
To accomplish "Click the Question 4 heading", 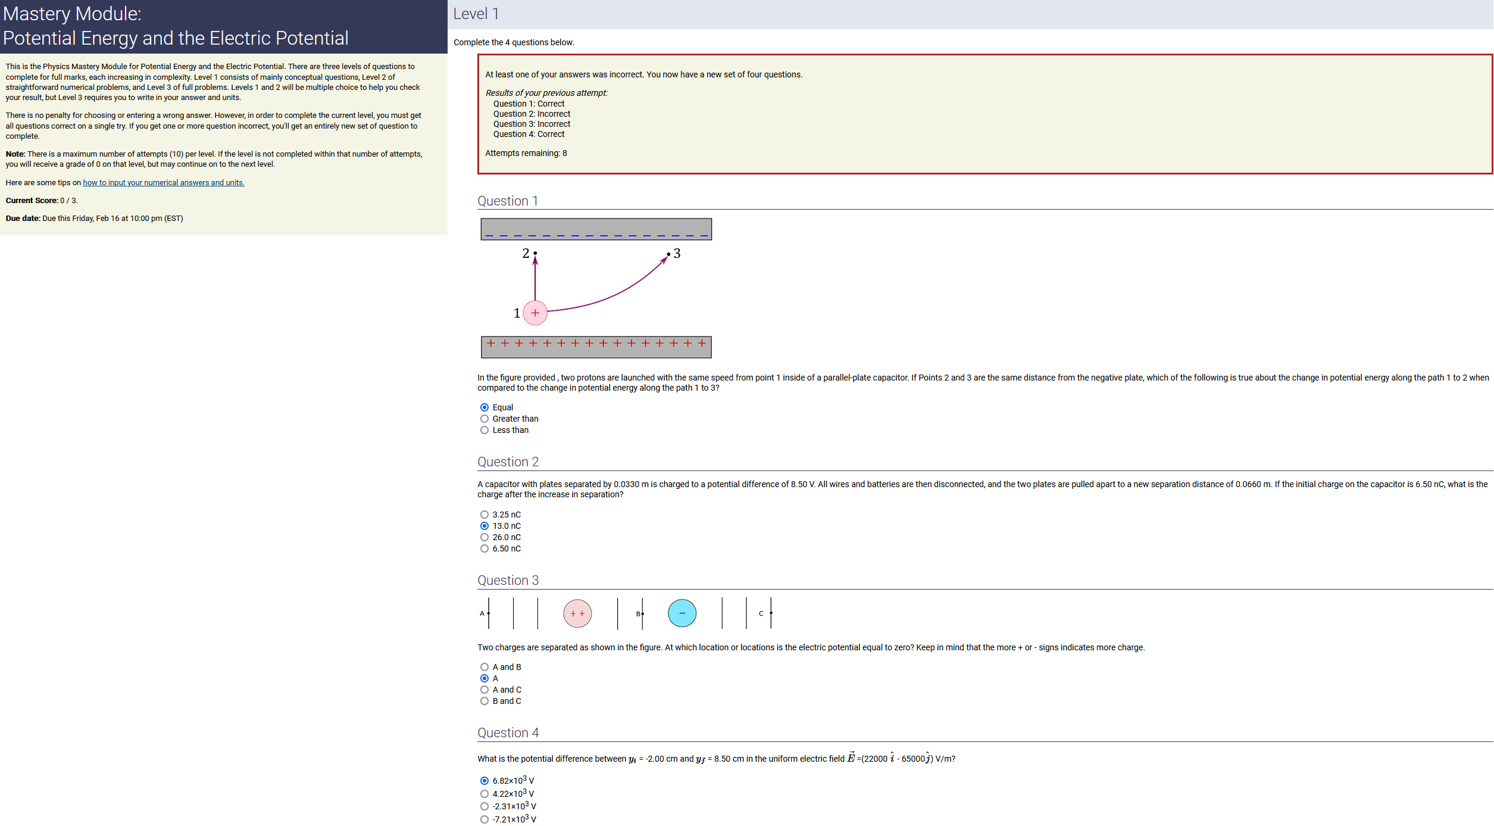I will coord(508,733).
